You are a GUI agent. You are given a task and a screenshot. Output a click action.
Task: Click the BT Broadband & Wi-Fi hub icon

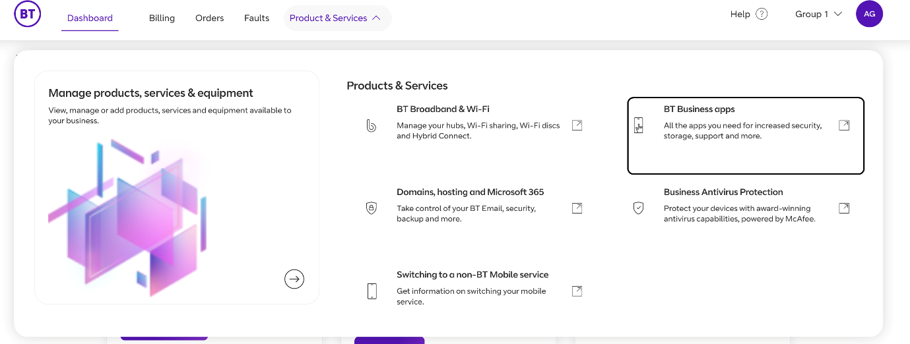pos(371,125)
